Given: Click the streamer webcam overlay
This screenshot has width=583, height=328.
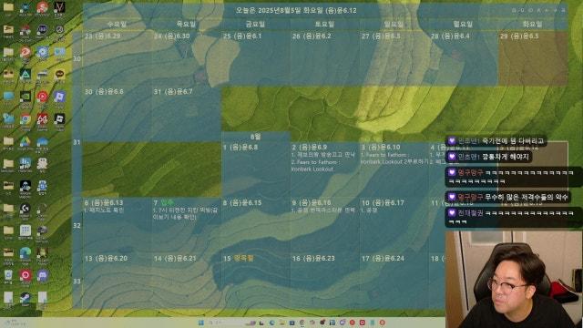Looking at the screenshot, I should [514, 280].
